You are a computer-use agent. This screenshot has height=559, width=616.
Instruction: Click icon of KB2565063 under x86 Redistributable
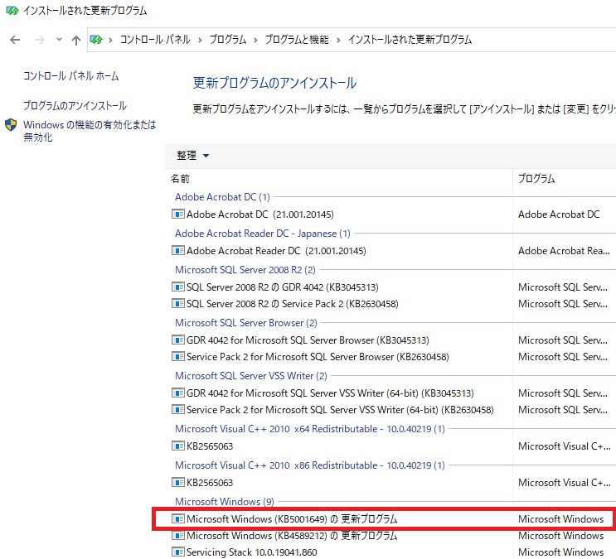click(x=178, y=483)
